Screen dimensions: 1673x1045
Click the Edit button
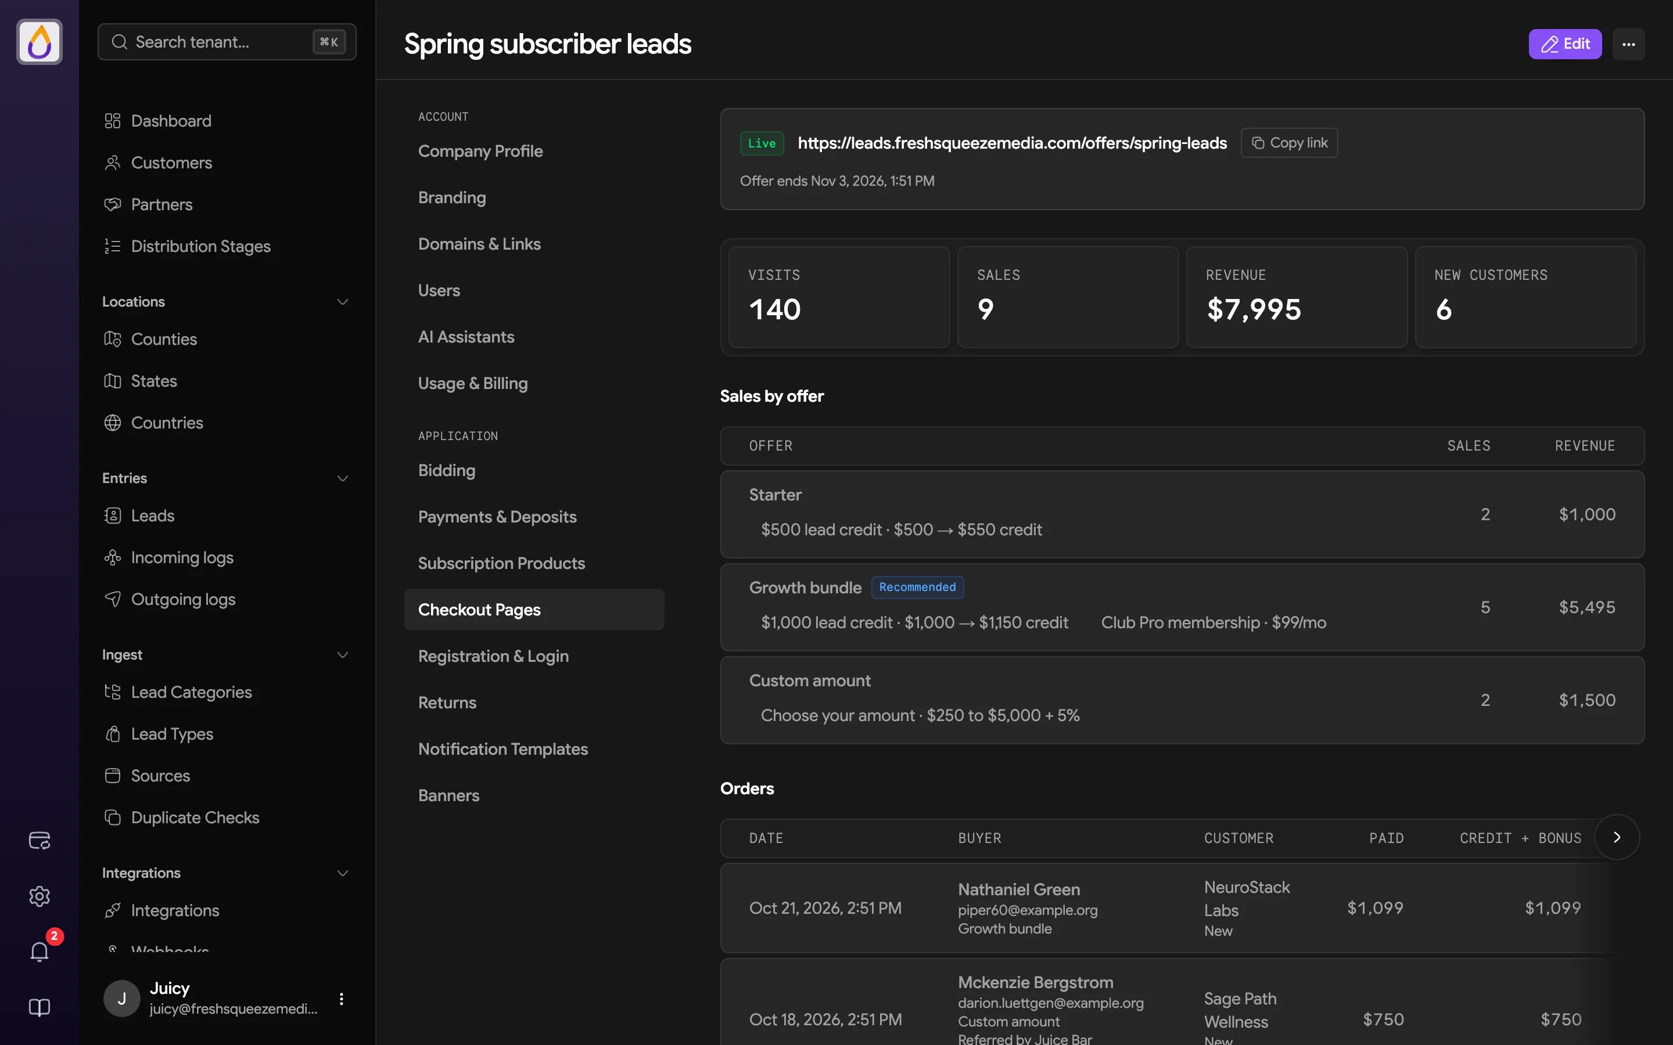click(x=1565, y=44)
